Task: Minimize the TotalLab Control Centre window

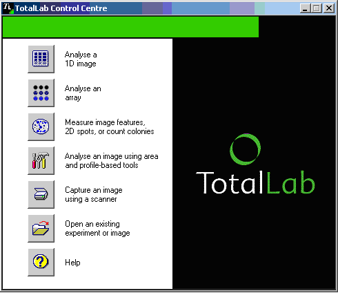Action: coord(306,8)
